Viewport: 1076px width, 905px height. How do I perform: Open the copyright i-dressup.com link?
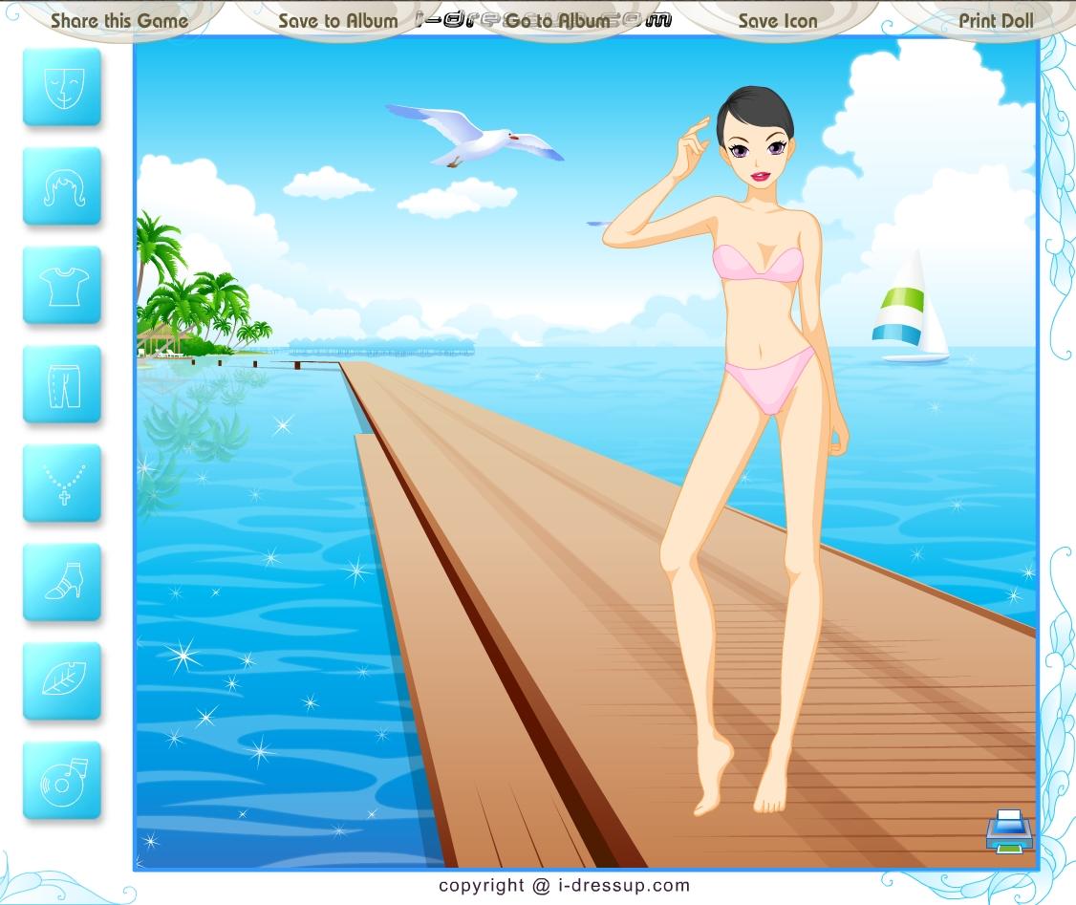pyautogui.click(x=564, y=885)
